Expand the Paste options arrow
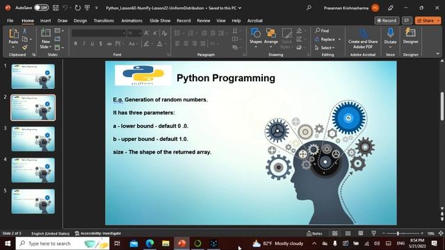445x250 pixels. [x=13, y=47]
